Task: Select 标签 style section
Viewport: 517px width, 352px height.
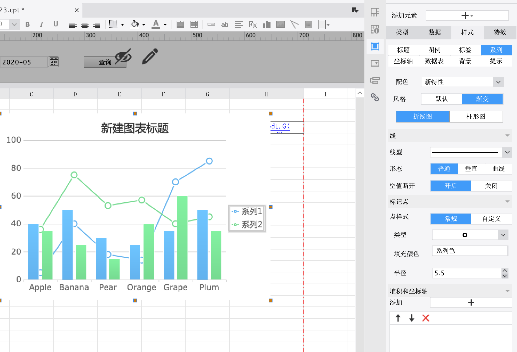Action: [465, 50]
